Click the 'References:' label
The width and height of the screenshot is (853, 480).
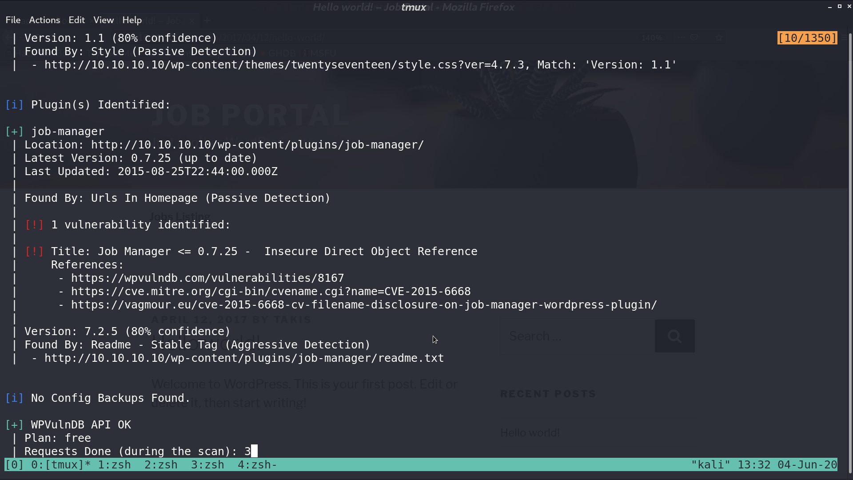(88, 265)
